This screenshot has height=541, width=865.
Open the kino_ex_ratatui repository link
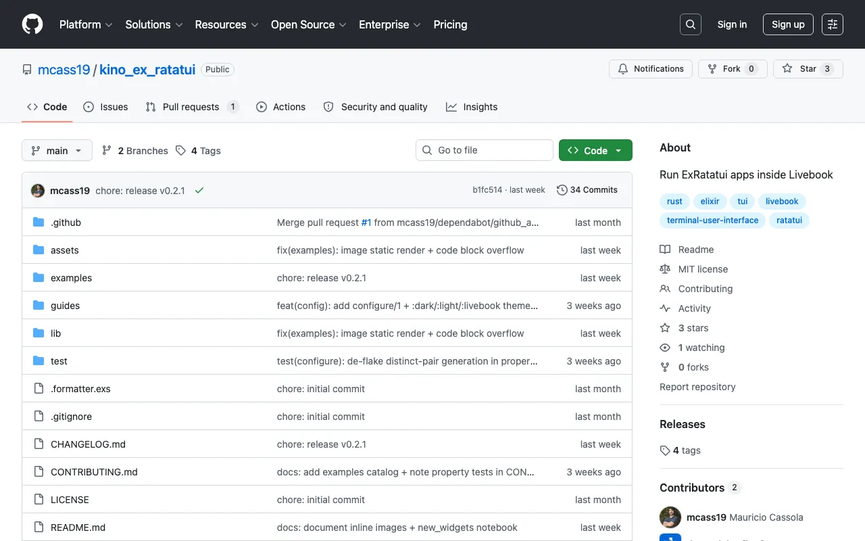(x=147, y=70)
